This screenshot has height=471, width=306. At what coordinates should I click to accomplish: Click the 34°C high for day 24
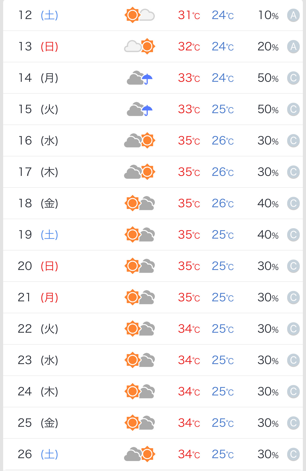click(189, 392)
